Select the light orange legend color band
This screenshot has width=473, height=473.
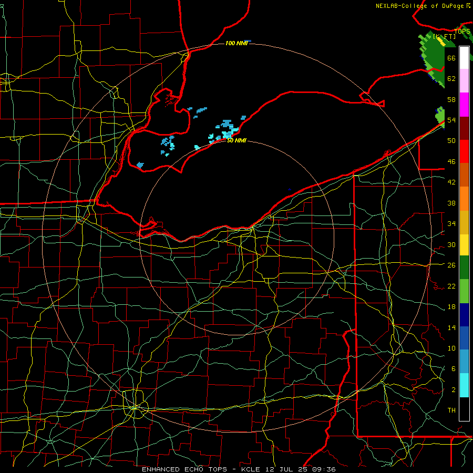coord(464,199)
